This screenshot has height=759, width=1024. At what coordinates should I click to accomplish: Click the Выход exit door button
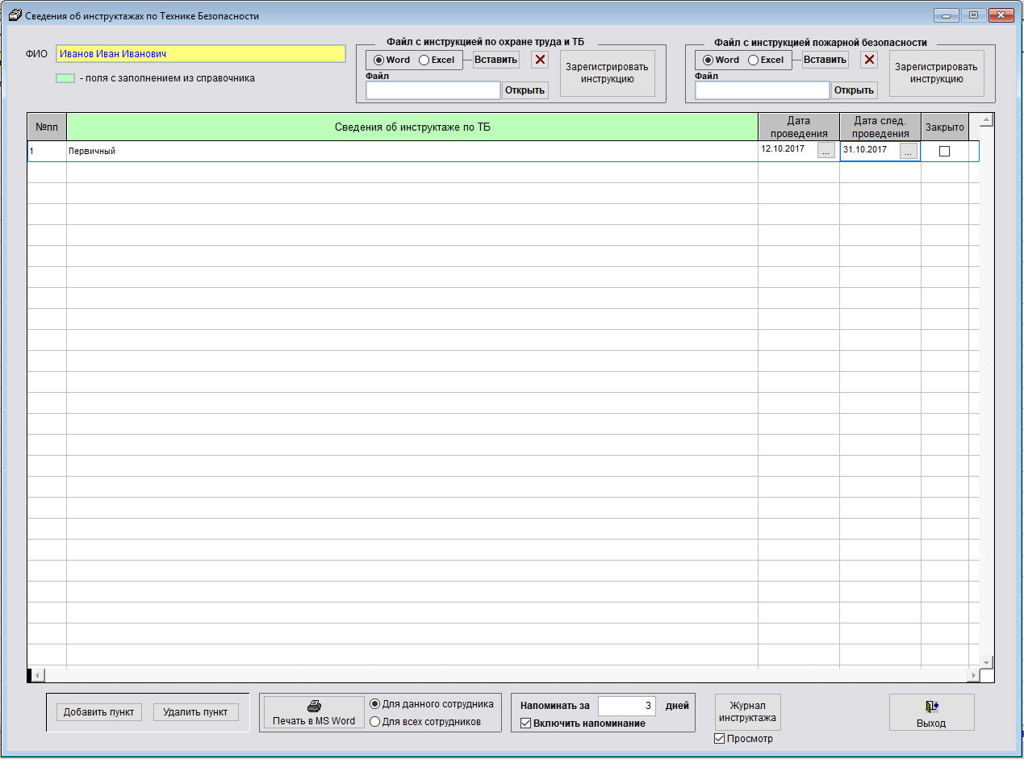[x=931, y=712]
